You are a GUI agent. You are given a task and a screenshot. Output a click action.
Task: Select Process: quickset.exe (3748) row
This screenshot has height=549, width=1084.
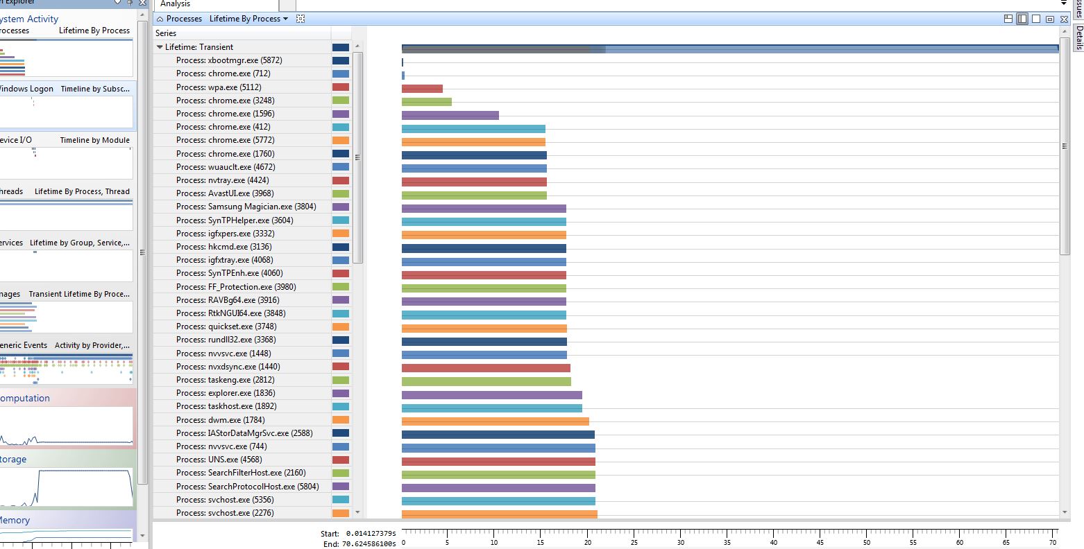pyautogui.click(x=242, y=326)
